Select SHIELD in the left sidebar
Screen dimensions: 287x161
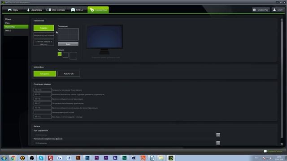[x=8, y=31]
